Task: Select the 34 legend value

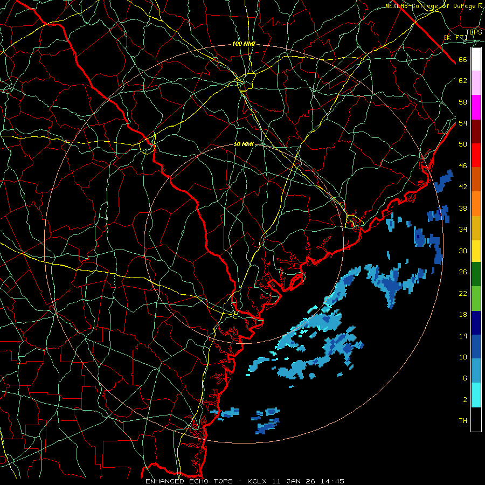Action: [x=463, y=230]
